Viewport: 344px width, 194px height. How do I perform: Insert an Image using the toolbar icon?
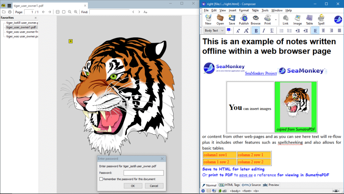297,20
